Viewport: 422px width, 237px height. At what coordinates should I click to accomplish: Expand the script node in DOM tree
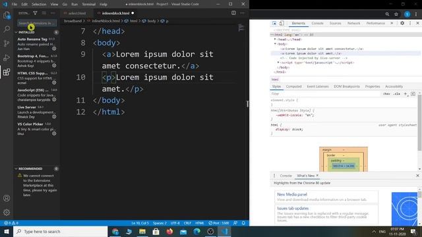tap(278, 63)
